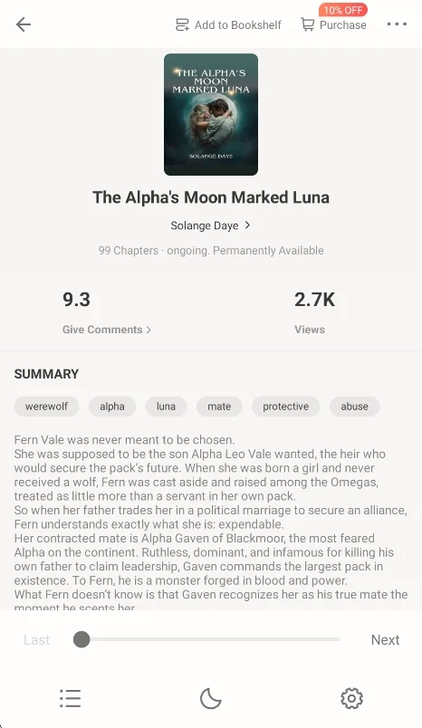The width and height of the screenshot is (422, 728).
Task: Tap the book cover thumbnail
Action: pyautogui.click(x=211, y=114)
